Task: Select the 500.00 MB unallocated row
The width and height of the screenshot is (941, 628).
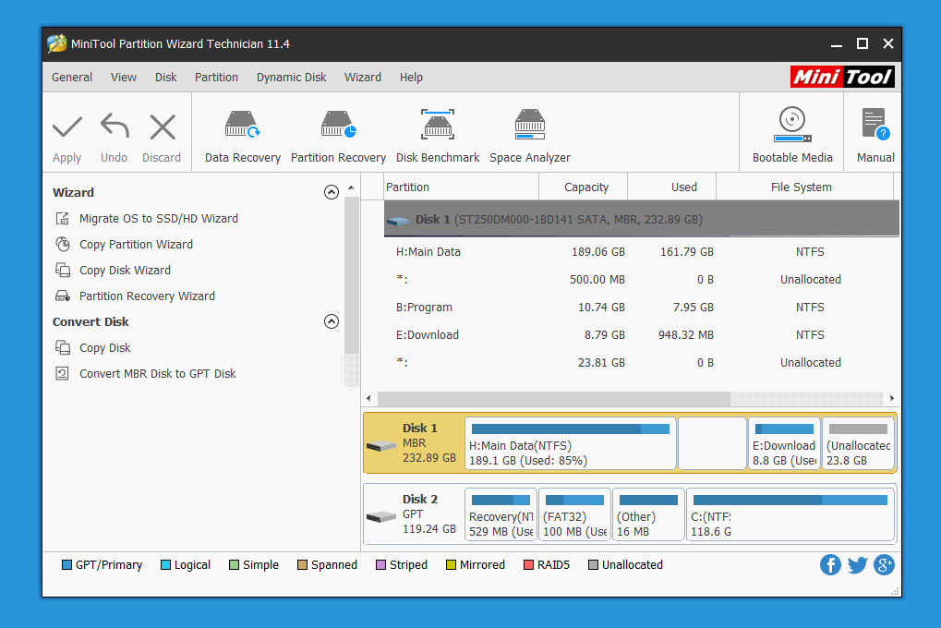Action: pos(641,280)
